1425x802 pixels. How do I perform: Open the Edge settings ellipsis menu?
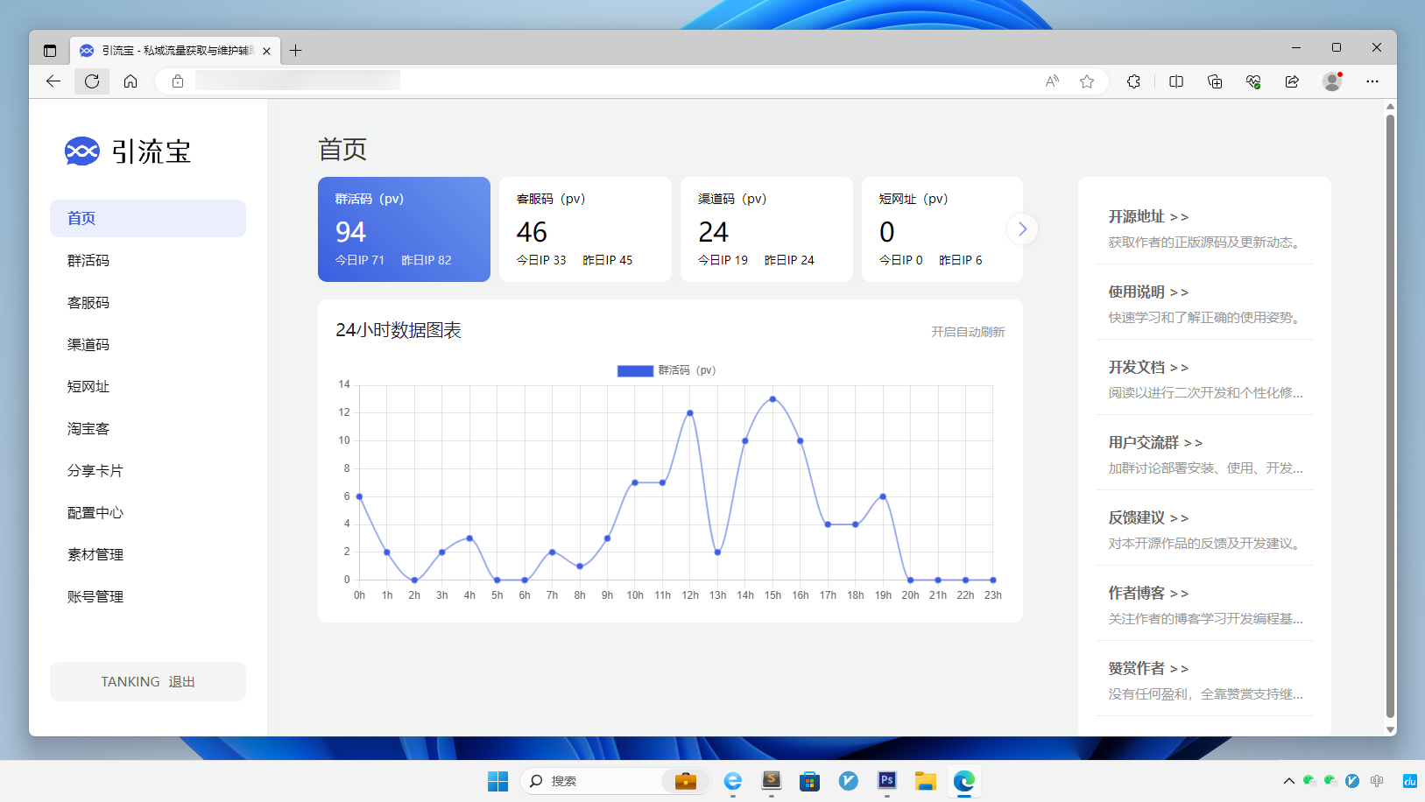pyautogui.click(x=1373, y=81)
